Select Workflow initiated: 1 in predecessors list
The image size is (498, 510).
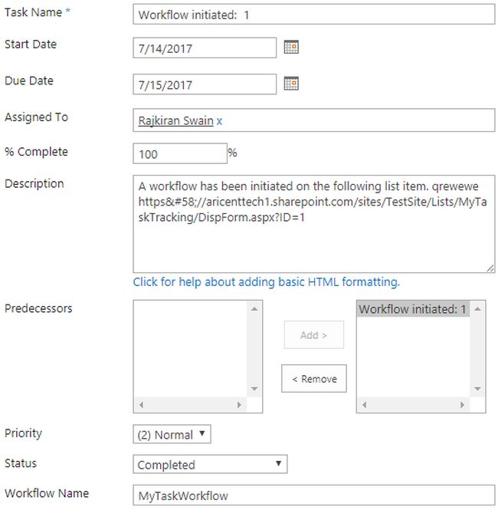pos(412,310)
